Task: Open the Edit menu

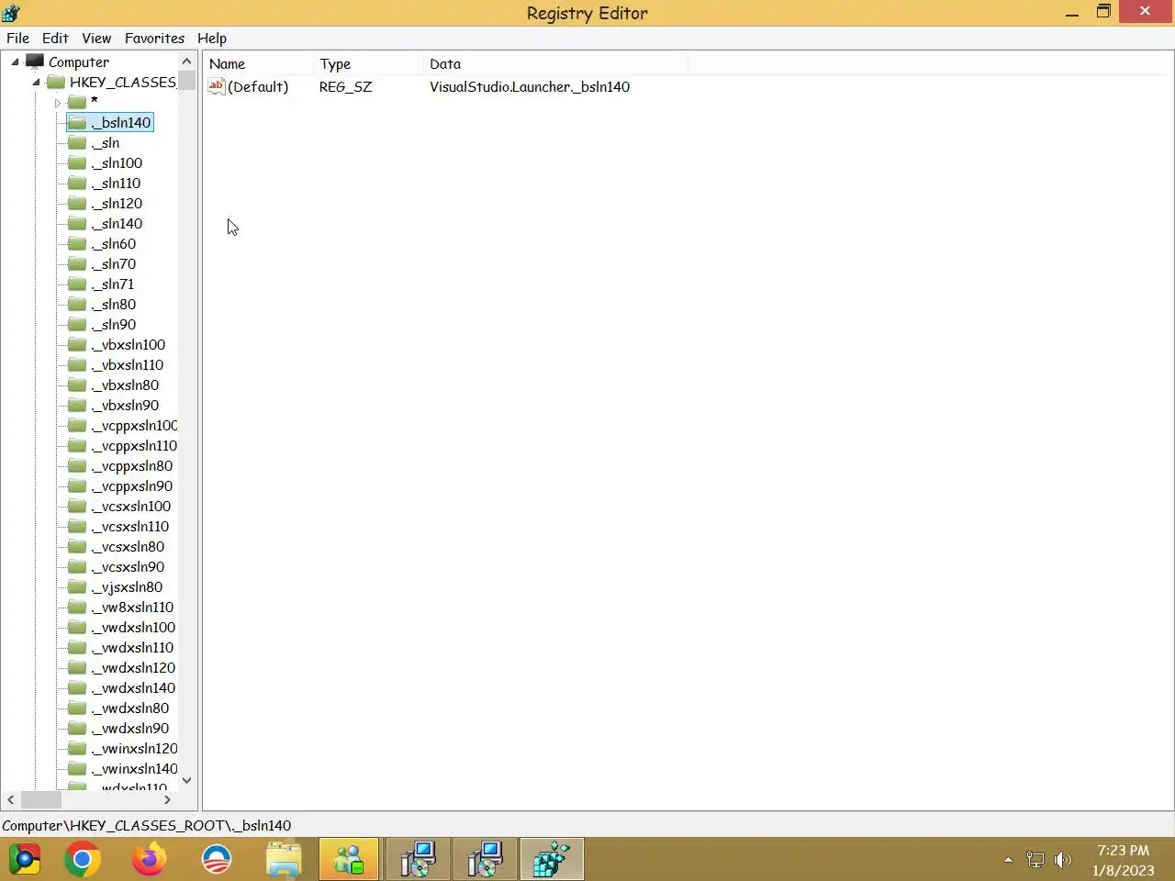Action: pyautogui.click(x=55, y=38)
